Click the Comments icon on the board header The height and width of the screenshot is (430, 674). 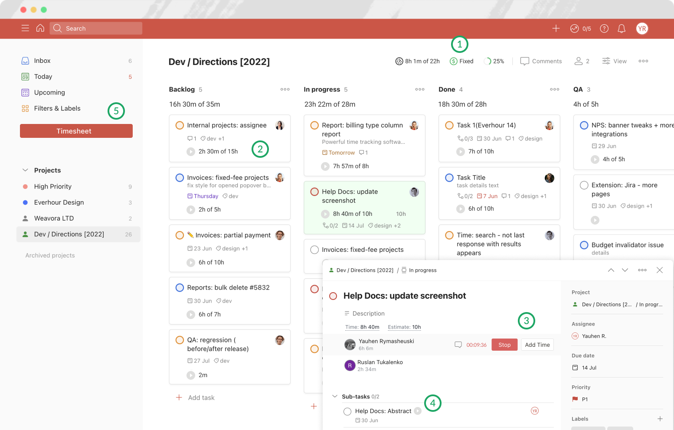click(525, 61)
